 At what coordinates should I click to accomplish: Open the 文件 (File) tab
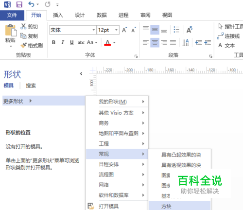point(12,15)
